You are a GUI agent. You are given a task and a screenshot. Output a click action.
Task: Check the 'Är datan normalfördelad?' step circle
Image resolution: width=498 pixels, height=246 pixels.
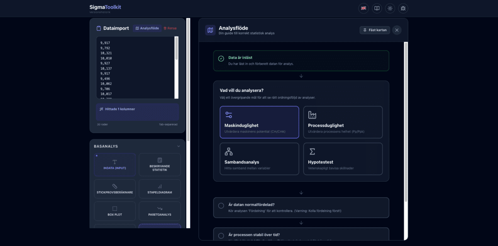221,206
